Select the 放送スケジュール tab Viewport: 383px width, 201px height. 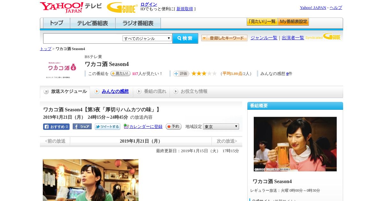65,92
